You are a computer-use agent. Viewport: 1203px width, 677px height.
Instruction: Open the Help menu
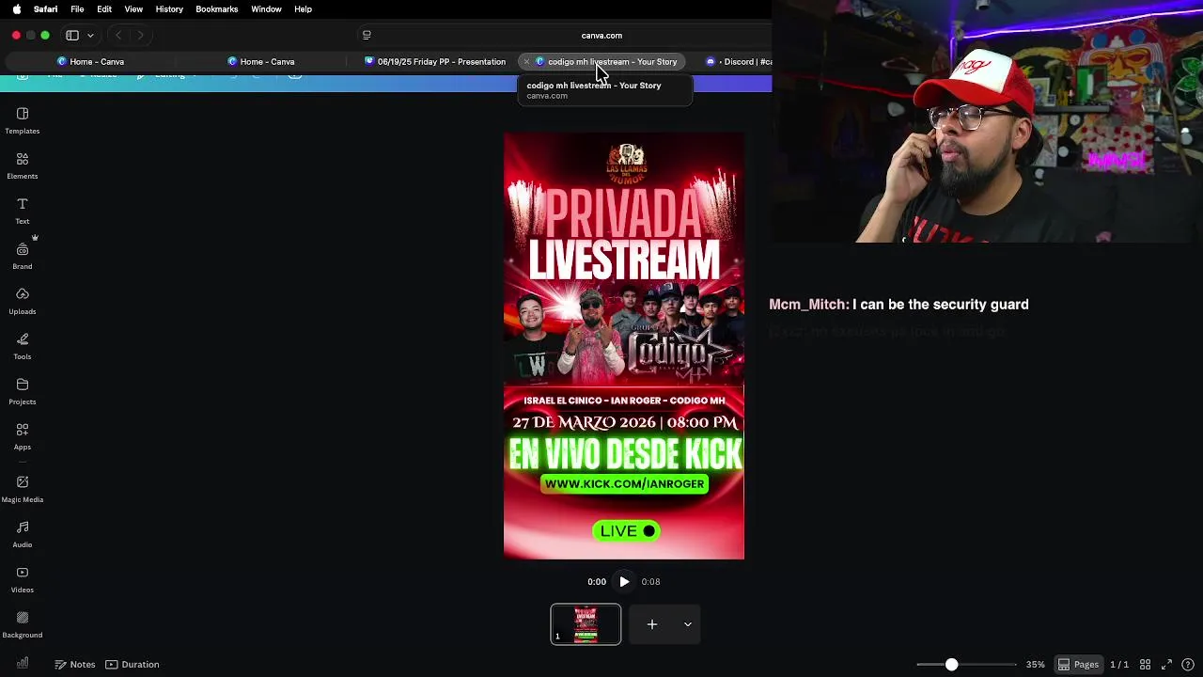(x=303, y=9)
